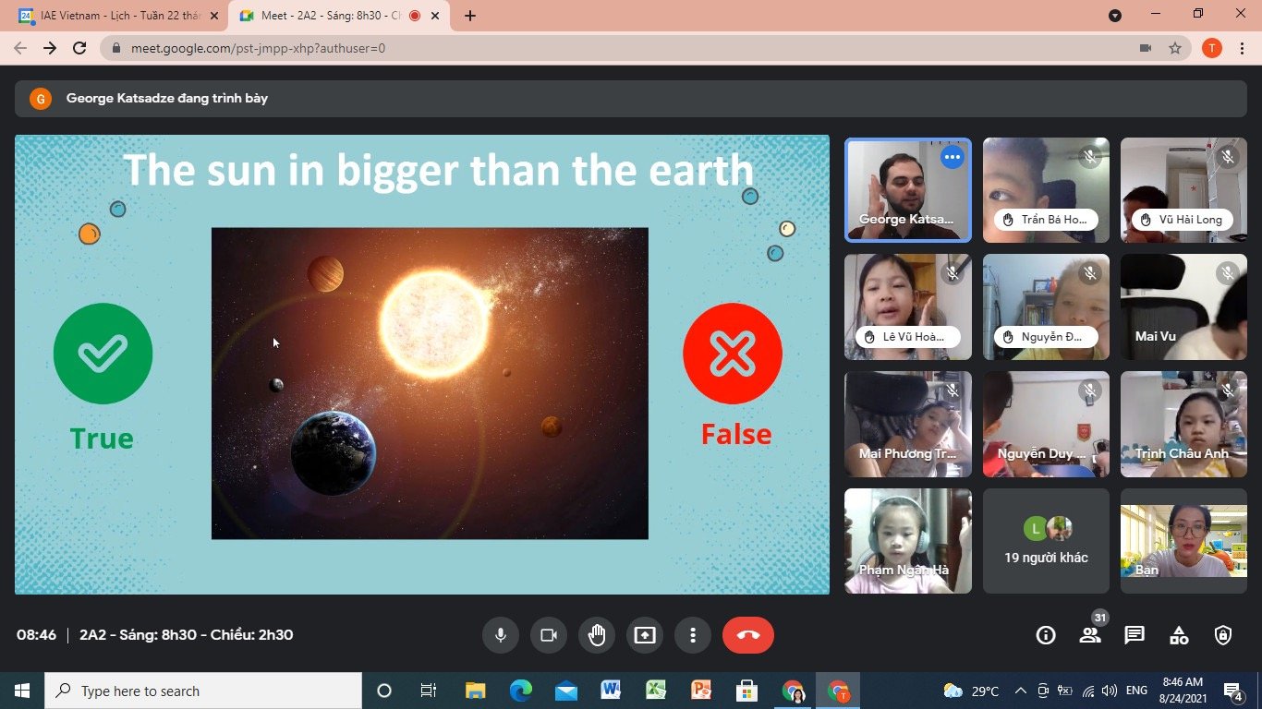
Task: Click the 19 người khác tile
Action: (1046, 541)
